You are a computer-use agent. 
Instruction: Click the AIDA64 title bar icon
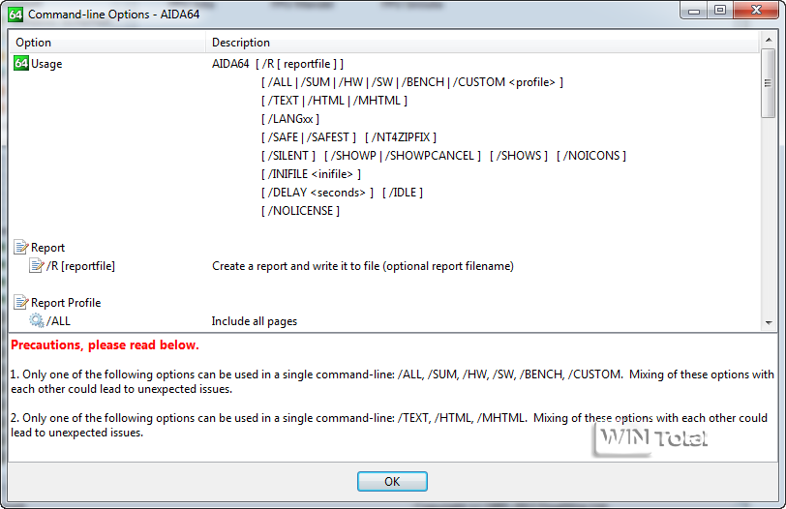pyautogui.click(x=15, y=15)
